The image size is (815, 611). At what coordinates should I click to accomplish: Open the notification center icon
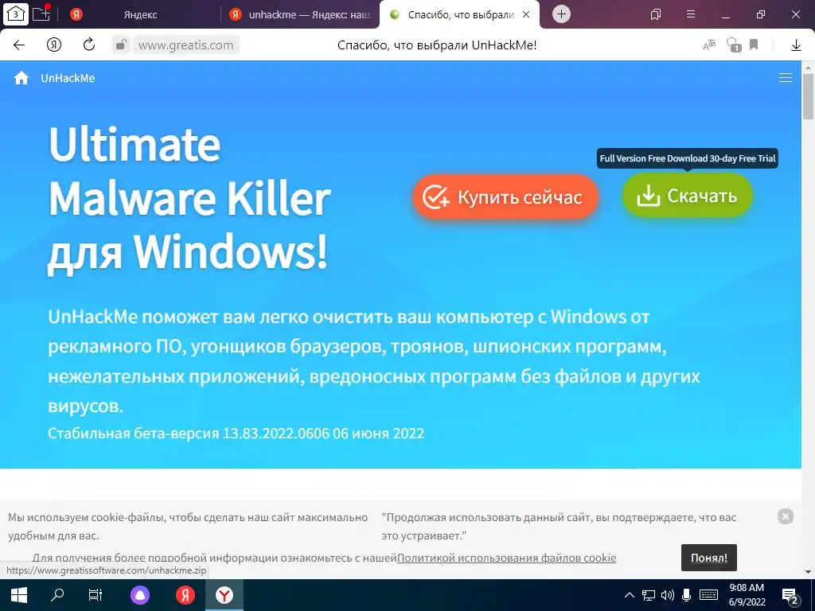click(790, 596)
